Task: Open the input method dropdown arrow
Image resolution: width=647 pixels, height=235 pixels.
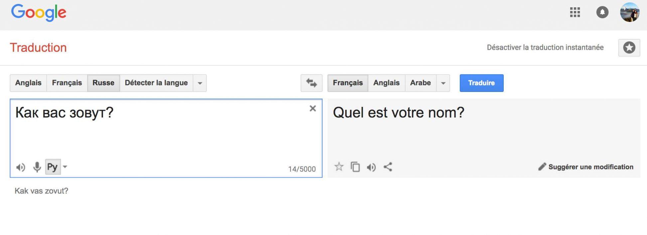Action: click(65, 167)
